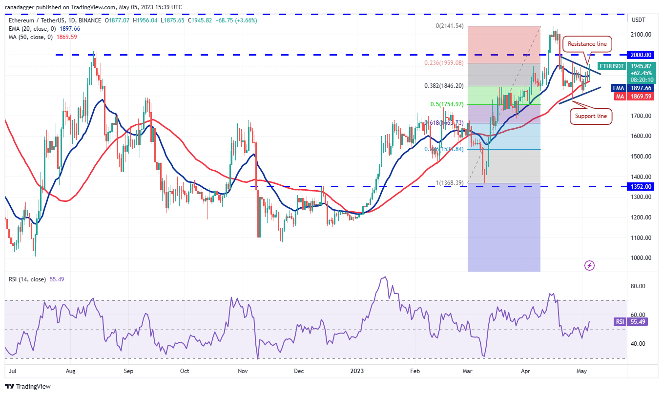This screenshot has height=395, width=663.
Task: Click the purple lightning bolt icon
Action: click(x=589, y=265)
